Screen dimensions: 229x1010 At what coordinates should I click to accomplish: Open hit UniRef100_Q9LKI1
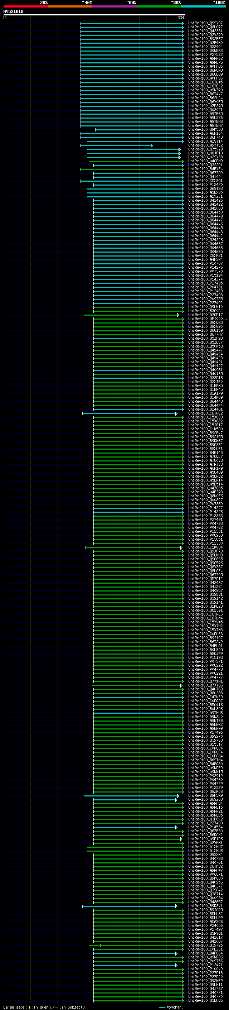click(x=205, y=985)
